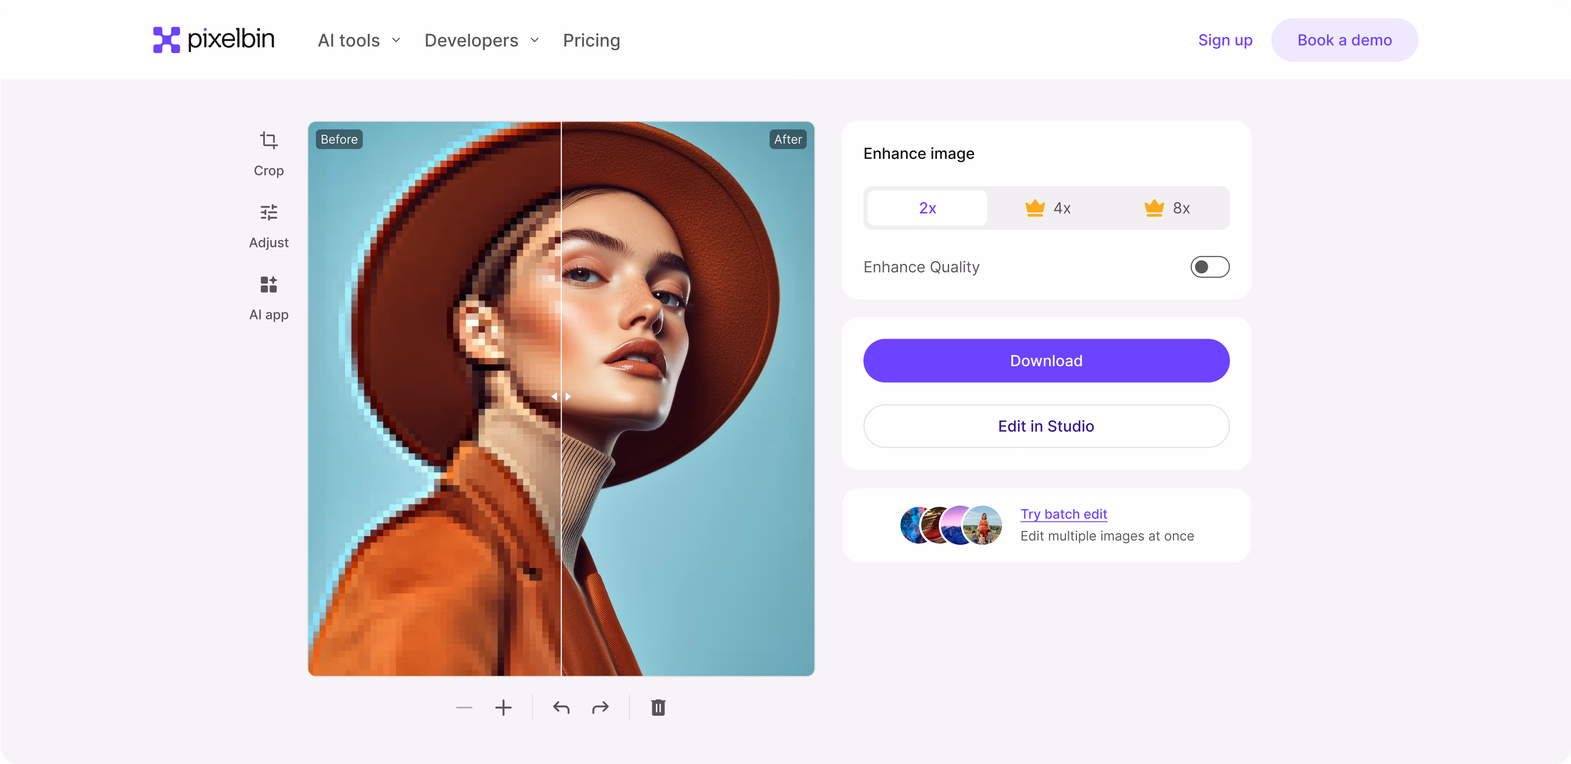
Task: Open the Adjust sliders tool
Action: (x=268, y=212)
